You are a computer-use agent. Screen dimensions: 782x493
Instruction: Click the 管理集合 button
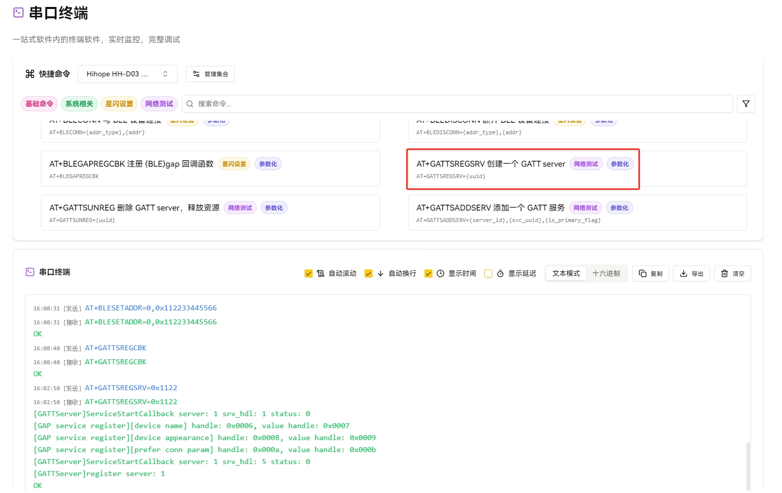point(210,74)
